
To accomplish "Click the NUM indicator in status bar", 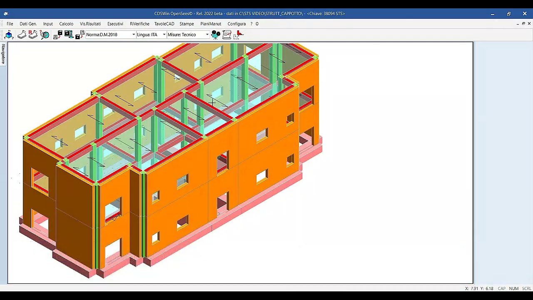I will [513, 288].
